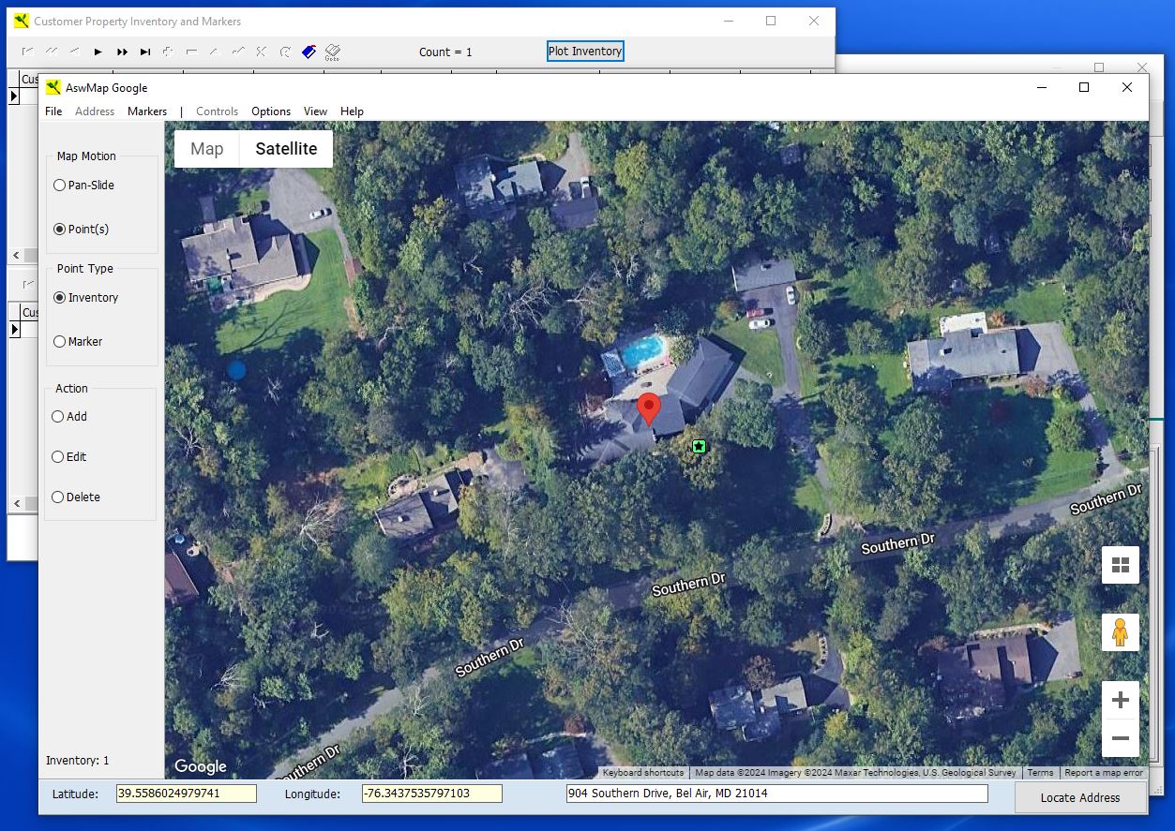Click the AswMap Google title bar icon
Screen dimensions: 1175x831
point(53,87)
